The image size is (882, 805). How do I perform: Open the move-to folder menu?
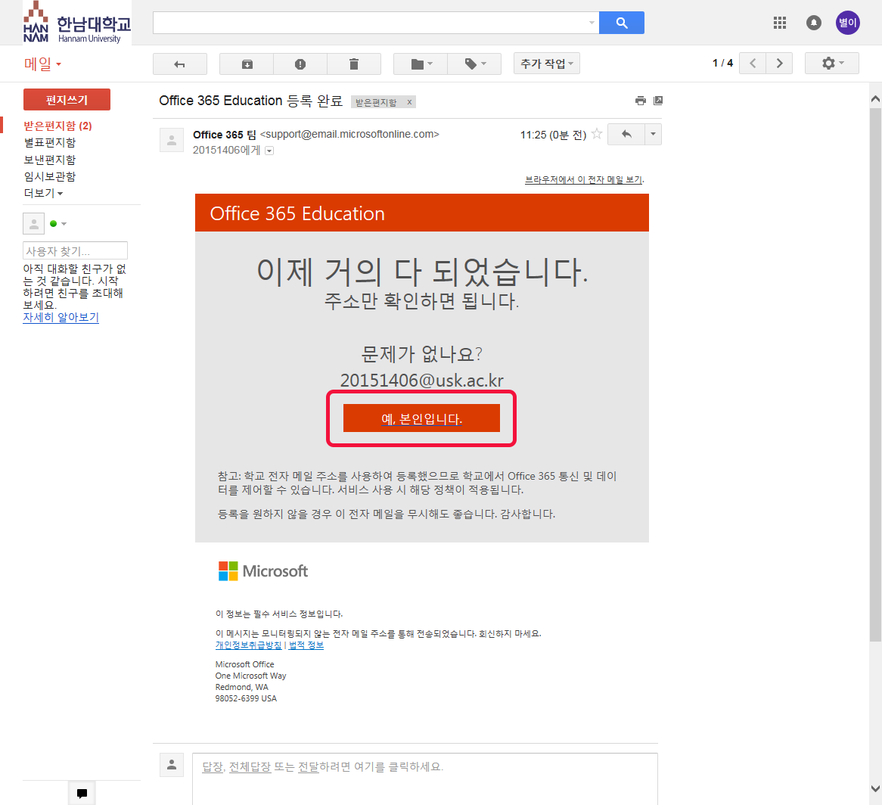pos(421,64)
